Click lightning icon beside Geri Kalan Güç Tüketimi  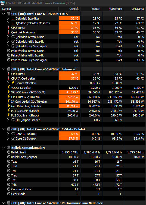(x=9, y=106)
